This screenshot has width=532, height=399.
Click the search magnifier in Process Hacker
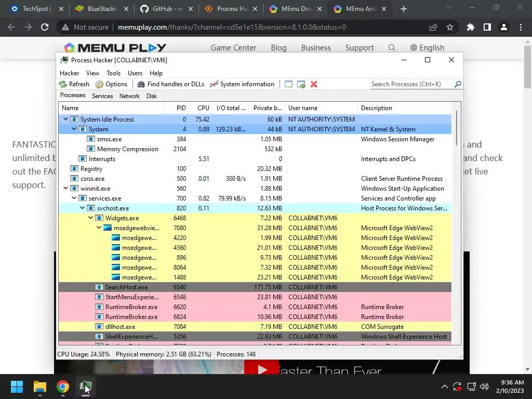coord(458,84)
